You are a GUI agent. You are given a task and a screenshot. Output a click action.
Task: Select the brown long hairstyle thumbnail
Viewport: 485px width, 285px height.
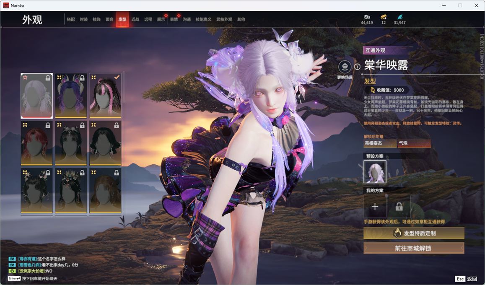[105, 190]
